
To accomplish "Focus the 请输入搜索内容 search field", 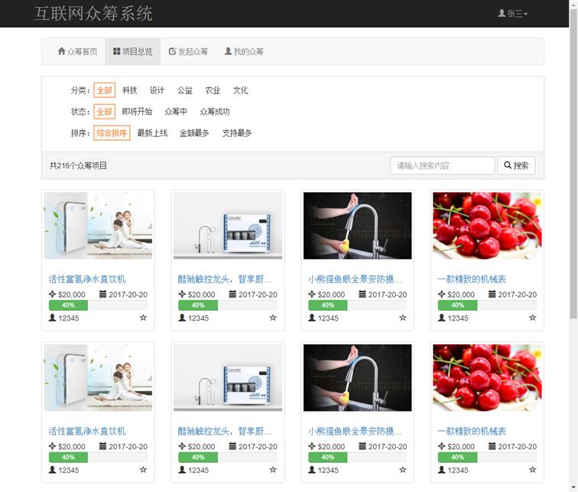I will click(x=443, y=165).
